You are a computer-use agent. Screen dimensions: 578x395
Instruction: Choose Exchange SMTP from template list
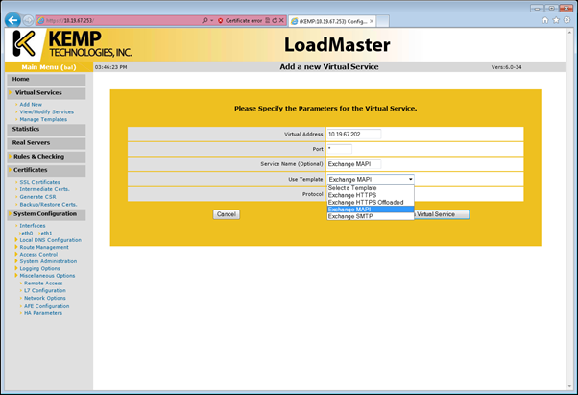click(x=349, y=216)
